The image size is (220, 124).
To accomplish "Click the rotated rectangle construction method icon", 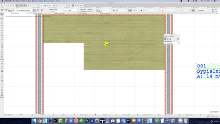I will (x=42, y=10).
